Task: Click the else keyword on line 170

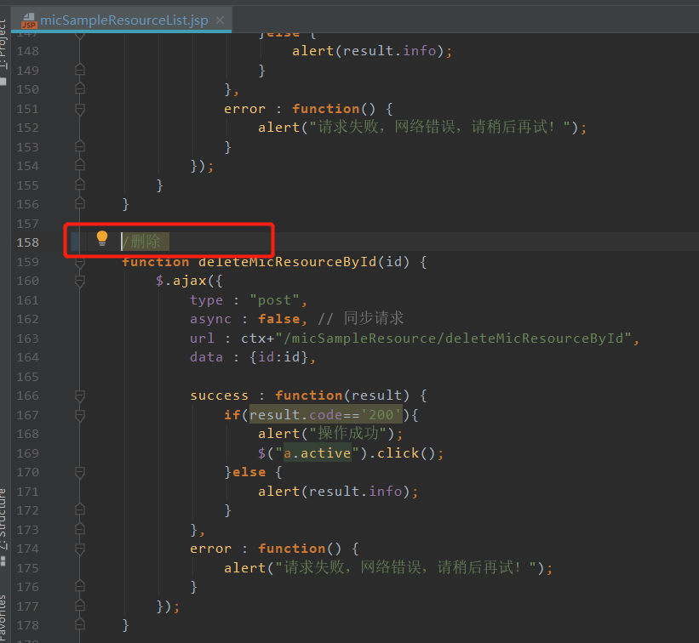Action: [x=249, y=472]
